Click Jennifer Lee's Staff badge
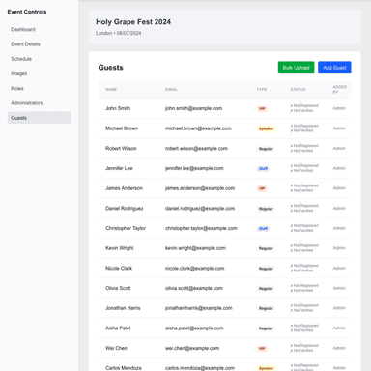Image resolution: width=371 pixels, height=371 pixels. [x=263, y=169]
